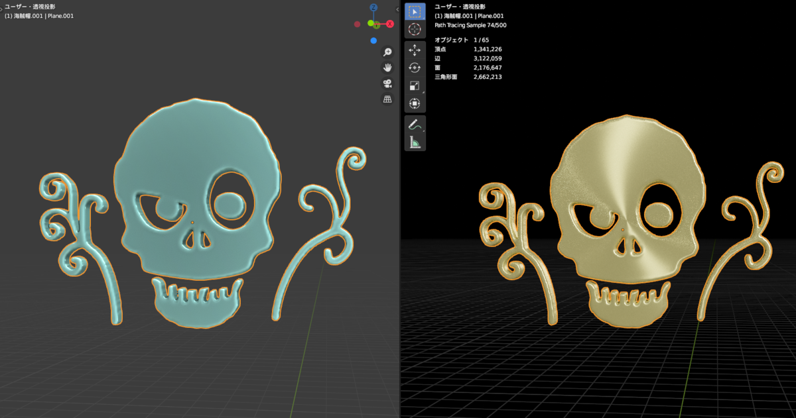796x418 pixels.
Task: Click the "面" statistics label
Action: click(437, 68)
